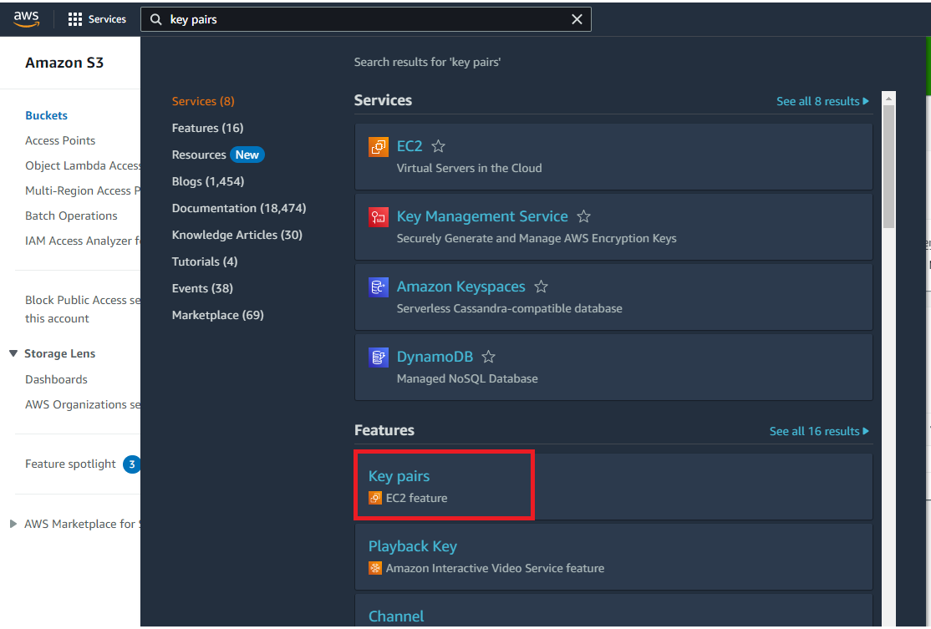Open the Channel feature result
931x629 pixels.
coord(396,616)
